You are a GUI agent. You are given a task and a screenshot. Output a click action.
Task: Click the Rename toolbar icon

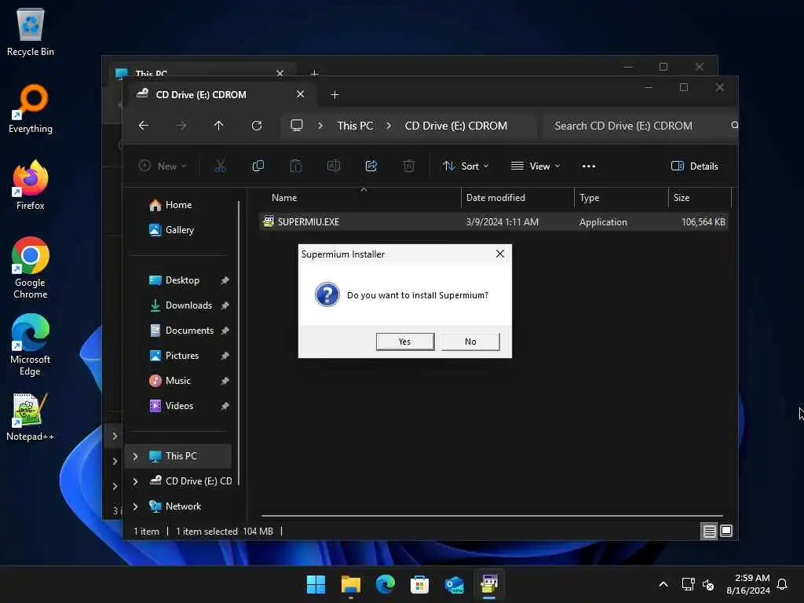click(x=333, y=166)
